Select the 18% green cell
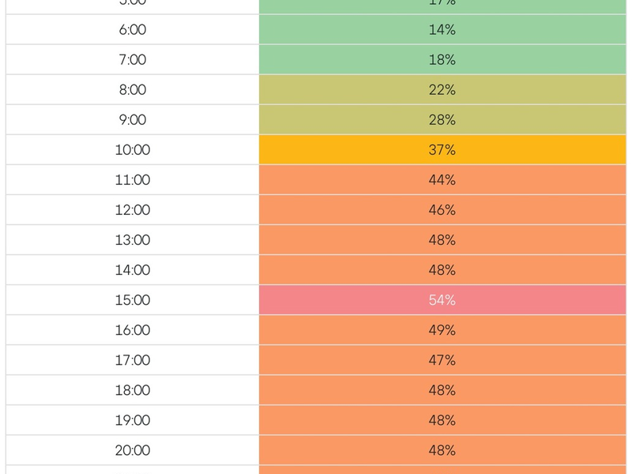Viewport: 632px width, 474px height. 442,60
